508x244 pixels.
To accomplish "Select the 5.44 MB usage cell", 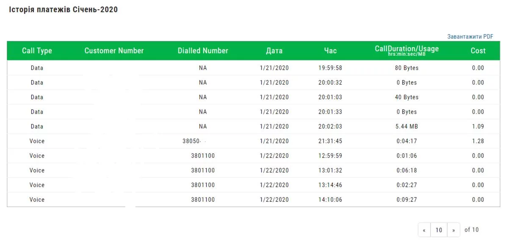I will 406,126.
